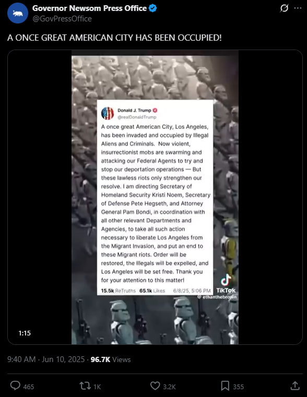The image size is (307, 397).
Task: Click the 1:15 video duration label
Action: (25, 333)
